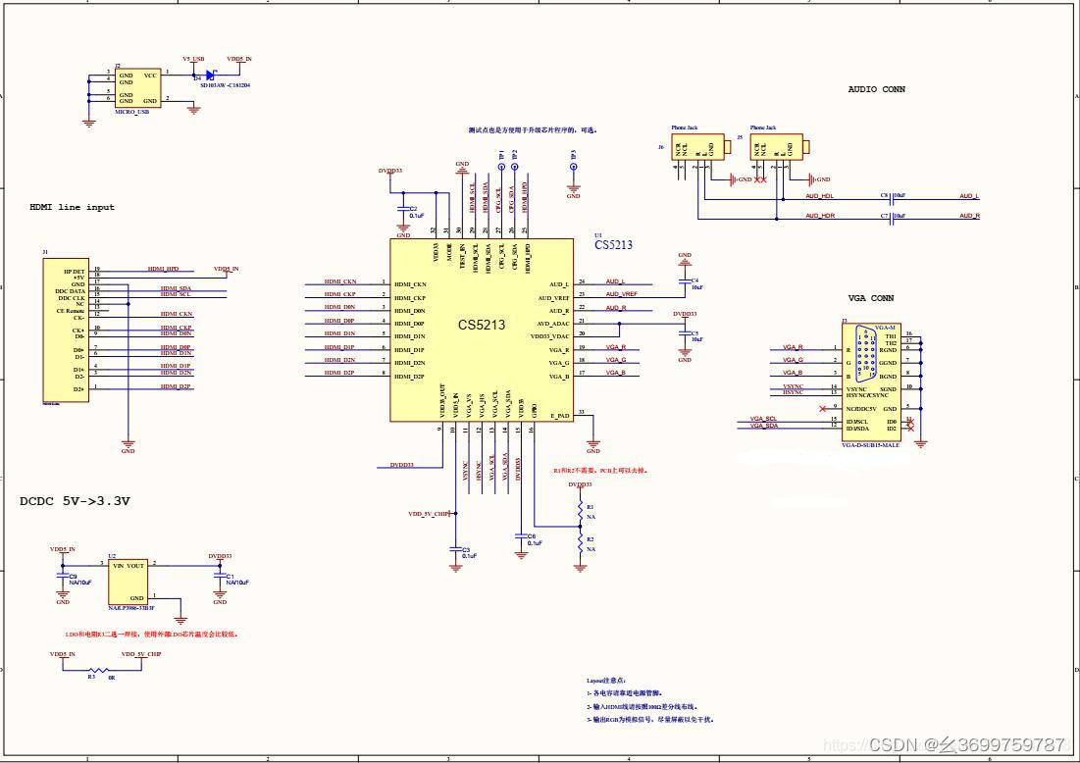The width and height of the screenshot is (1080, 763).
Task: Click capacitor C2 0.1uF near DVDD33
Action: pos(403,209)
